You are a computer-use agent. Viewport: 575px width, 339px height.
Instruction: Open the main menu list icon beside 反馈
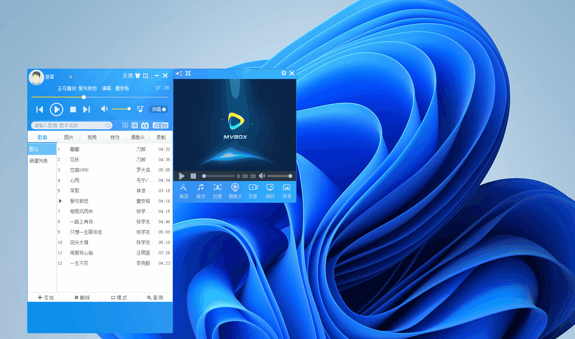146,76
